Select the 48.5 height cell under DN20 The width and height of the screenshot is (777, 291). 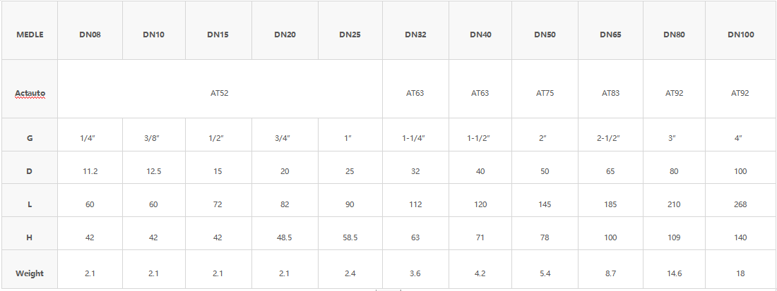point(284,237)
